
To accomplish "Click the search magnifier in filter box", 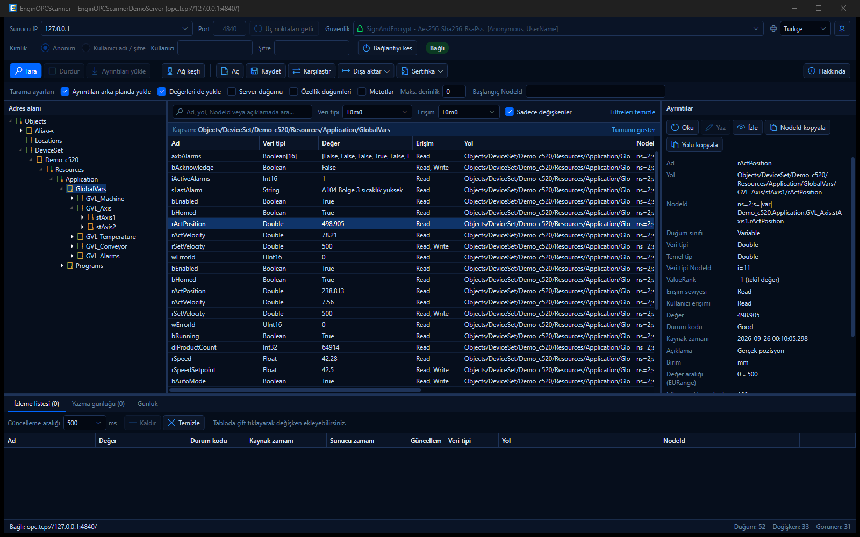I will tap(180, 112).
